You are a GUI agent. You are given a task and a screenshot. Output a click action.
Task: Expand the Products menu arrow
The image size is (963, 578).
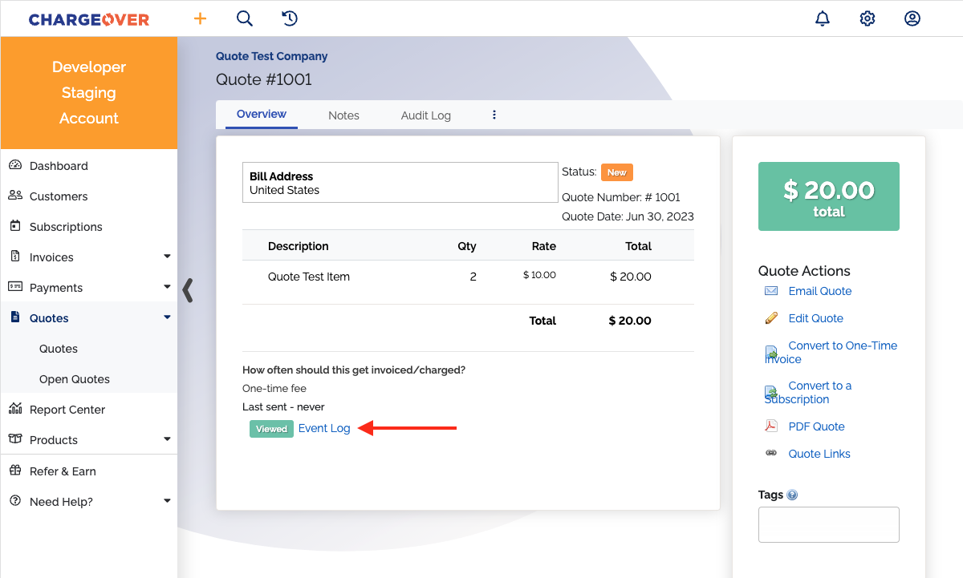point(167,439)
